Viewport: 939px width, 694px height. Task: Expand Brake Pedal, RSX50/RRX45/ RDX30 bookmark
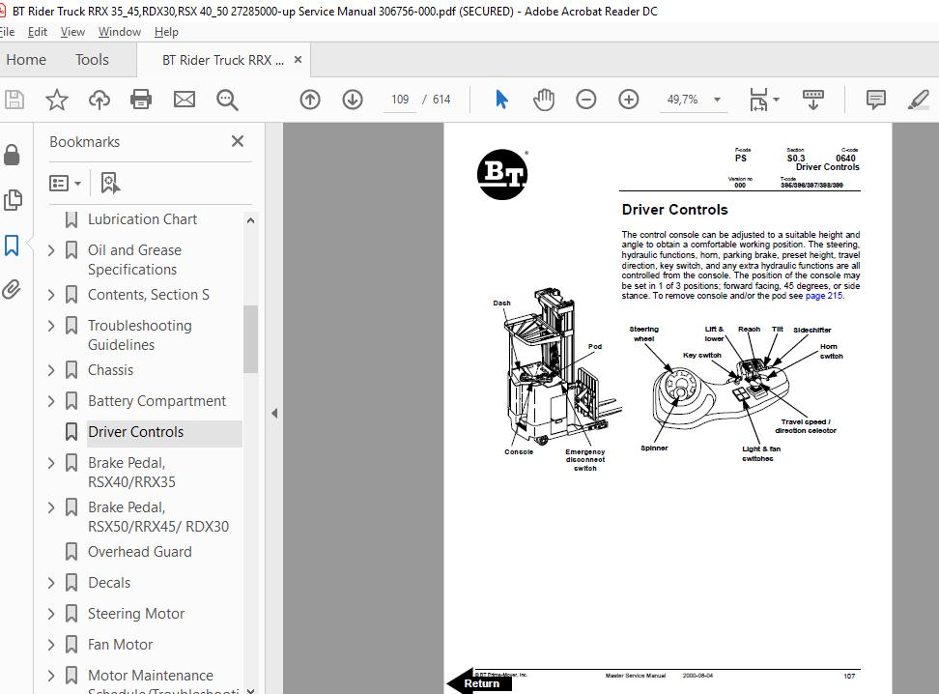pos(51,507)
